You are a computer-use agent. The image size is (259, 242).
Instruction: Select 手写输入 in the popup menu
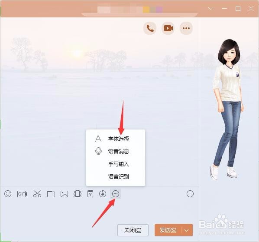click(116, 164)
